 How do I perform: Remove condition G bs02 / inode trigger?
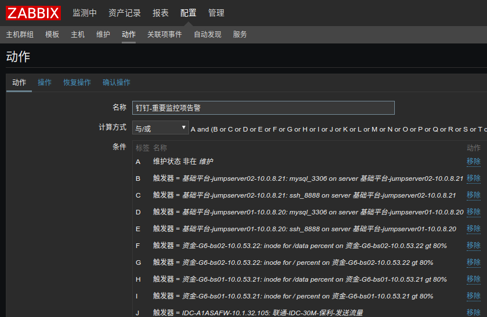[473, 263]
